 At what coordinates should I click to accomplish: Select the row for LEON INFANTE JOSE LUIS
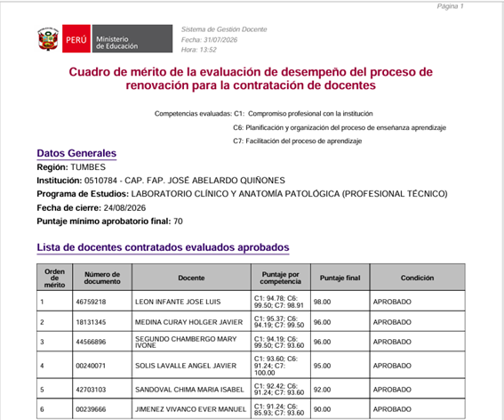251,302
